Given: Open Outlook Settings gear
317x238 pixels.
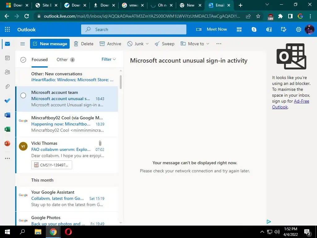Looking at the screenshot, I should [x=299, y=29].
